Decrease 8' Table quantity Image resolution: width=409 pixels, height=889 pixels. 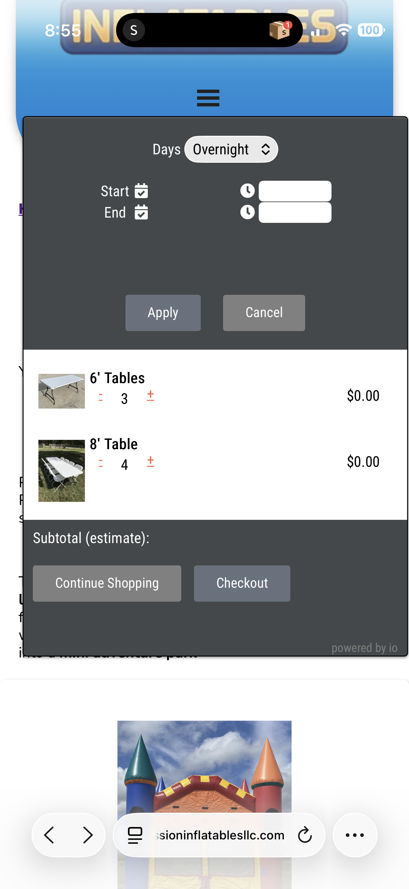click(x=101, y=463)
